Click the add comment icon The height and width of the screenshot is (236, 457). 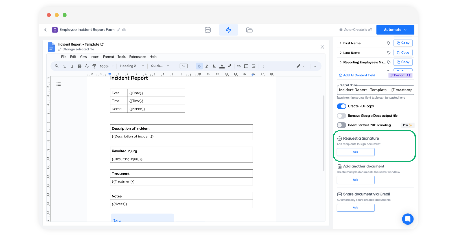point(246,66)
